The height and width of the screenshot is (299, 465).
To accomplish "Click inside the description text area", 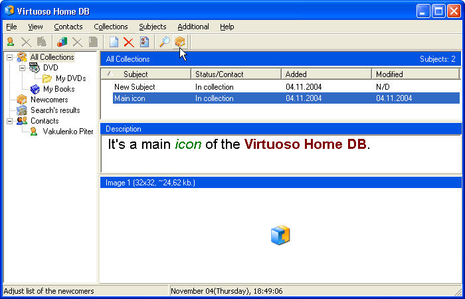I will pyautogui.click(x=281, y=153).
